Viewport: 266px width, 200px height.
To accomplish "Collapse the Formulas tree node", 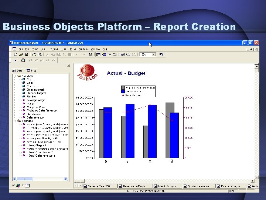I will click(15, 121).
